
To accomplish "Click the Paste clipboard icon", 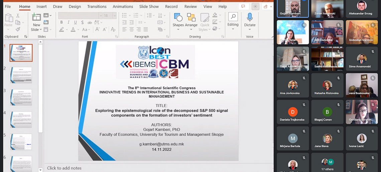I will tap(9, 18).
